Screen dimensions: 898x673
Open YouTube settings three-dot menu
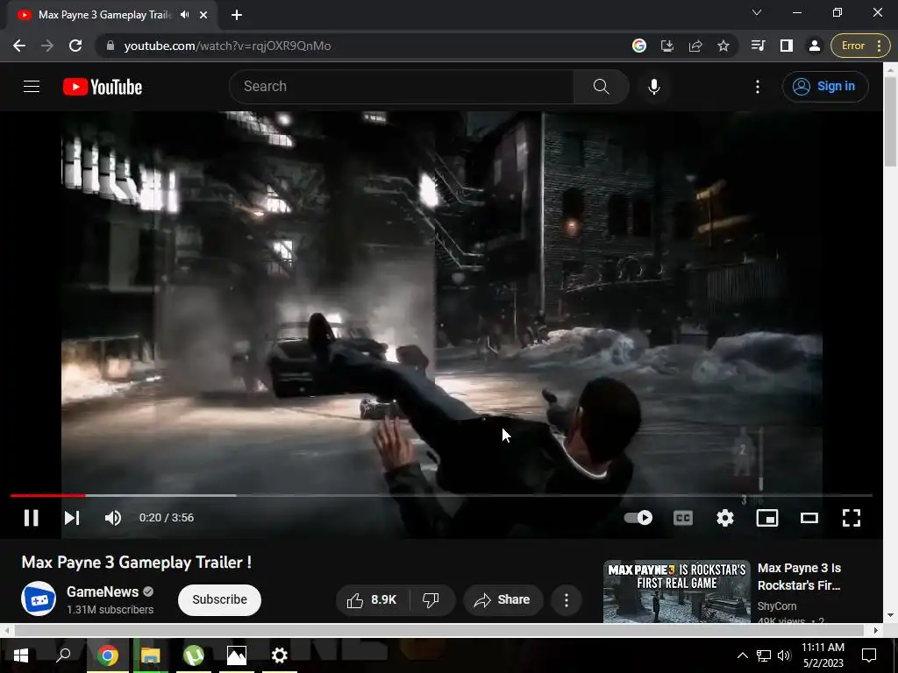(x=758, y=87)
